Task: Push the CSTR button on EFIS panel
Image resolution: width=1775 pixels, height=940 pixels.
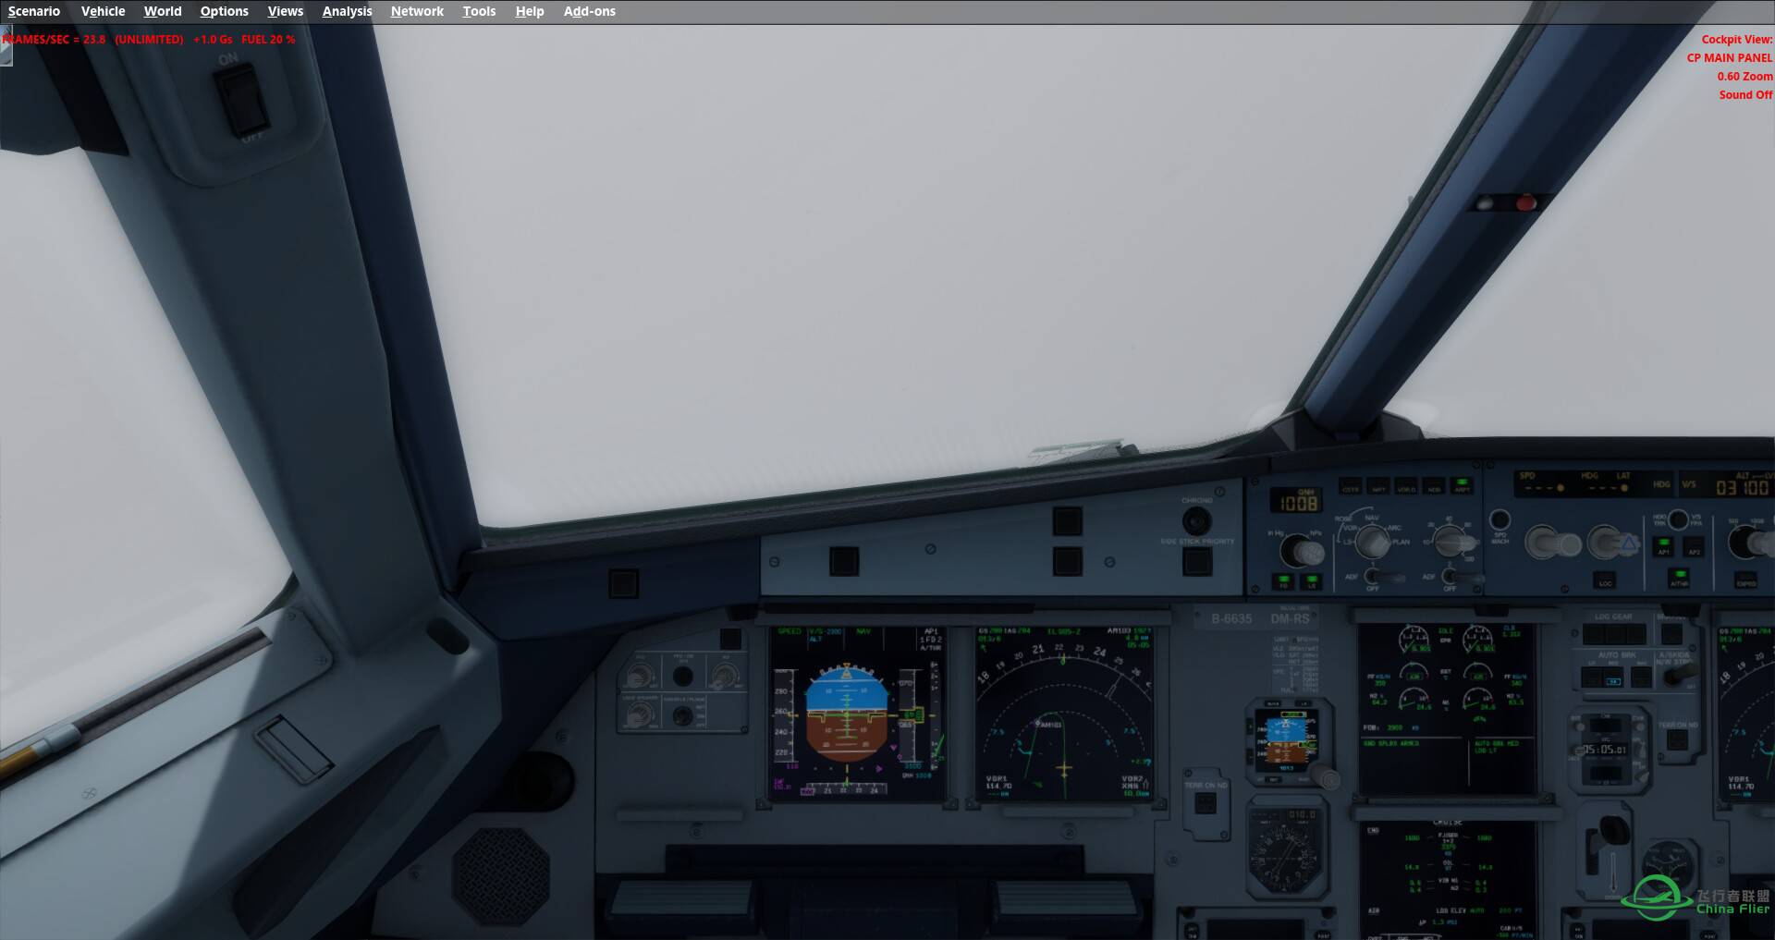Action: pyautogui.click(x=1351, y=486)
